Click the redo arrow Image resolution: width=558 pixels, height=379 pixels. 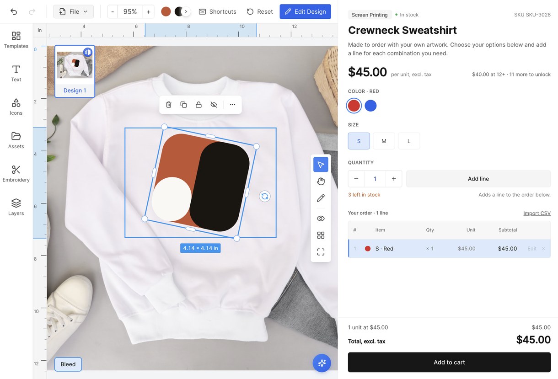pyautogui.click(x=32, y=11)
